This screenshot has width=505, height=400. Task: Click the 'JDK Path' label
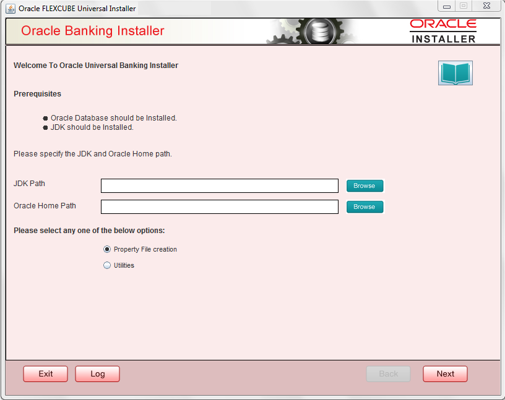pyautogui.click(x=29, y=184)
